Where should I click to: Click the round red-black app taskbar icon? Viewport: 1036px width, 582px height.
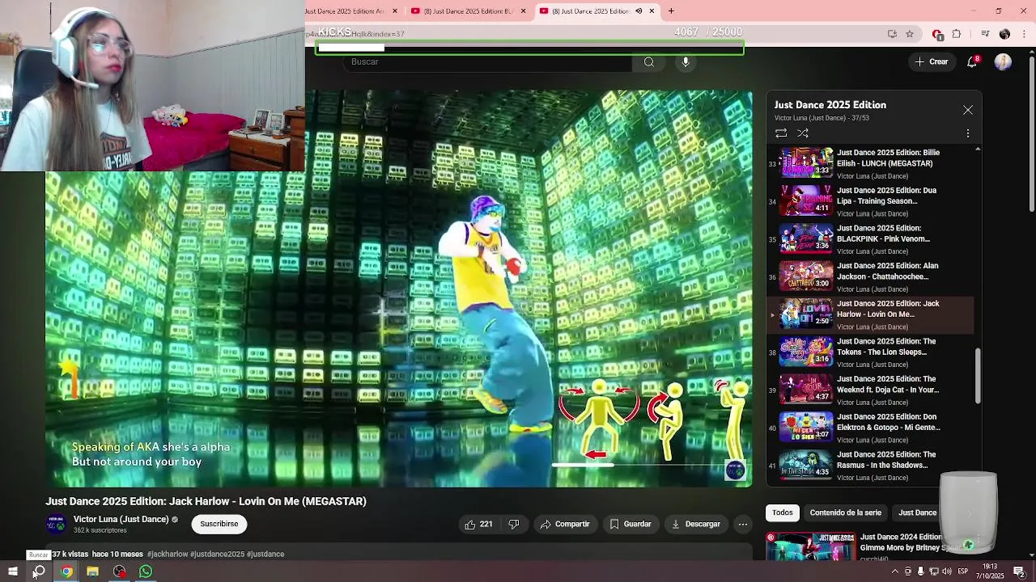pos(120,571)
